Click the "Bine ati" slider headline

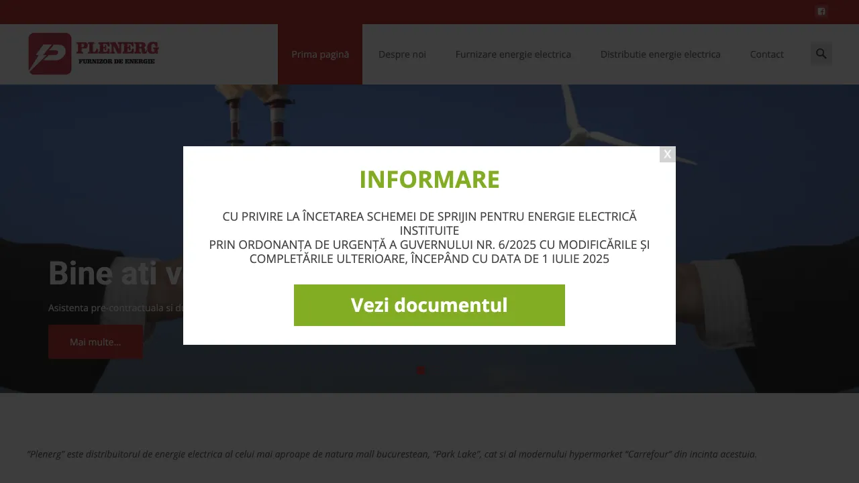[115, 273]
